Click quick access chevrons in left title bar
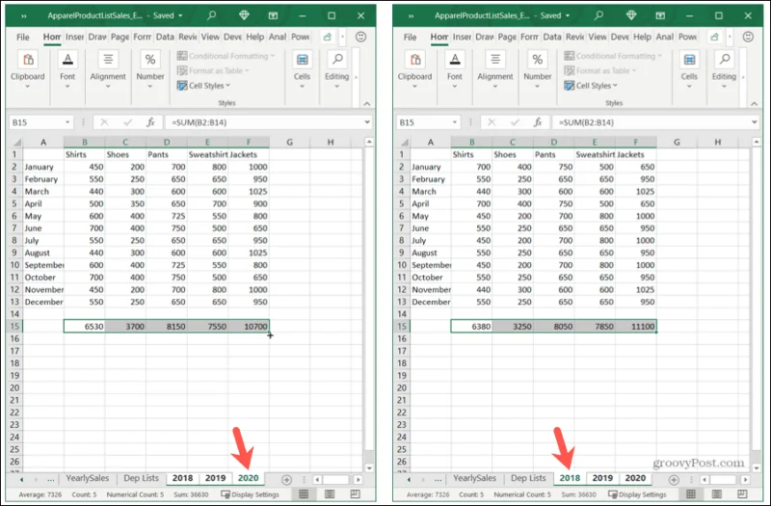771x506 pixels. click(23, 15)
